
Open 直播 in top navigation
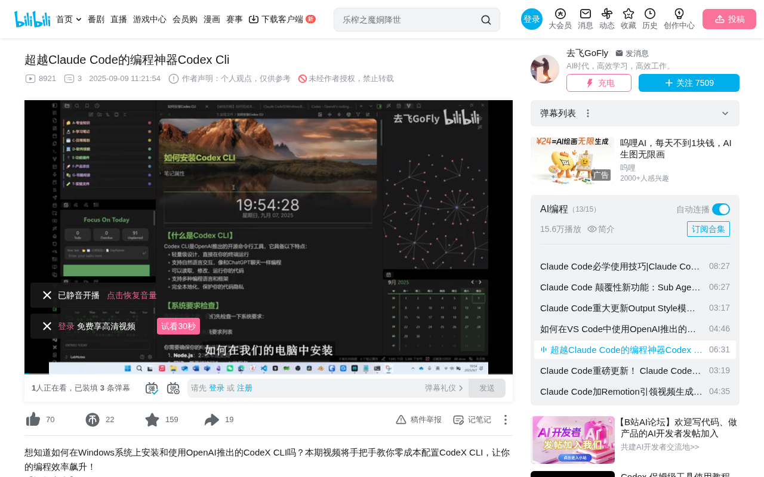click(x=119, y=19)
